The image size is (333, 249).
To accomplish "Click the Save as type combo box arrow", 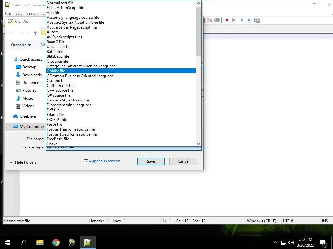I will tap(199, 148).
